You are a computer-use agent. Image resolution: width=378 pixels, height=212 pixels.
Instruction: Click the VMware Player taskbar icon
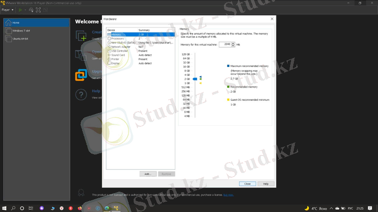[116, 208]
